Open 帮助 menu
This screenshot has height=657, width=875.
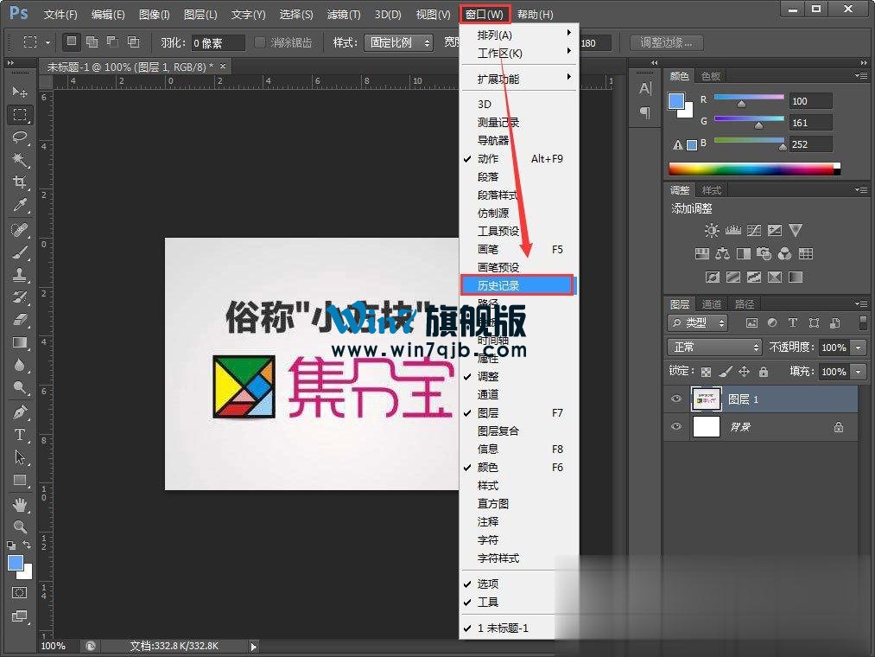click(x=535, y=15)
